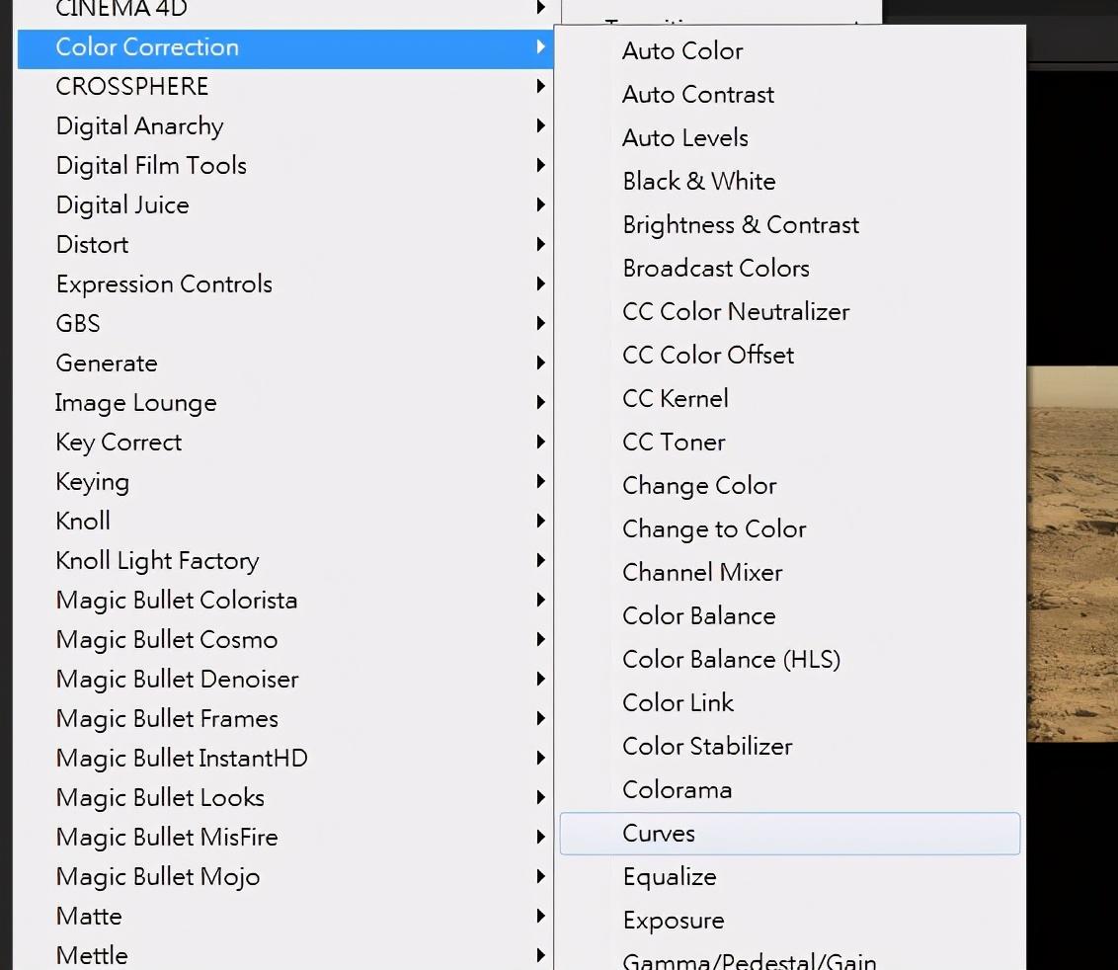This screenshot has width=1118, height=970.
Task: Select the Black & White effect
Action: (699, 182)
